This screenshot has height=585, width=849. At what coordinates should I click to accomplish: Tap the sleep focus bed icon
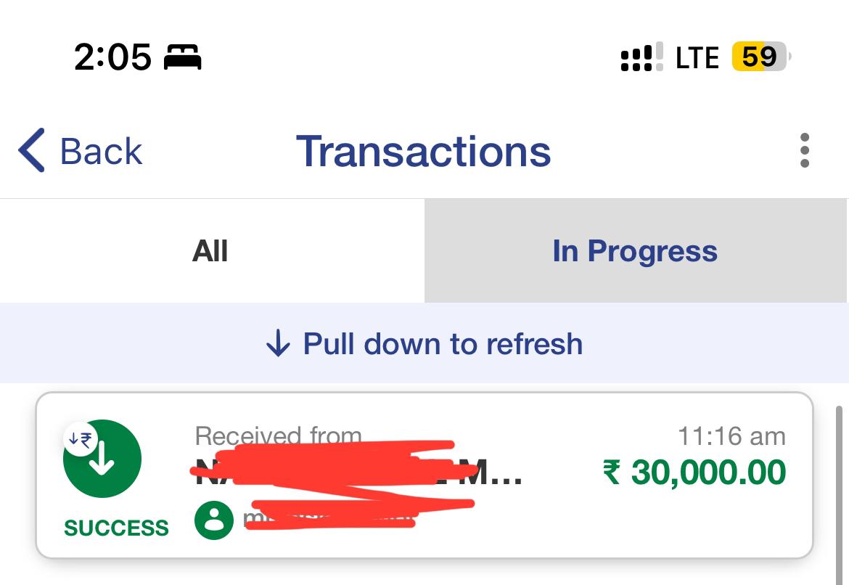pos(182,57)
